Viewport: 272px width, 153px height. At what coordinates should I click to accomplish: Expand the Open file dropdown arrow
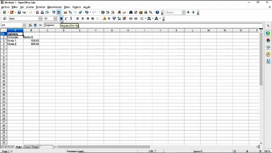tap(15, 12)
